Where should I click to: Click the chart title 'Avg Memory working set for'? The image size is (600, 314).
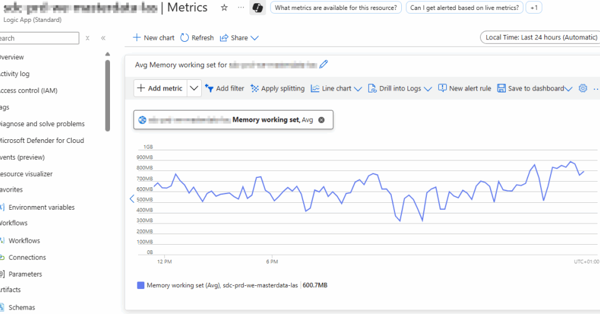pos(181,65)
